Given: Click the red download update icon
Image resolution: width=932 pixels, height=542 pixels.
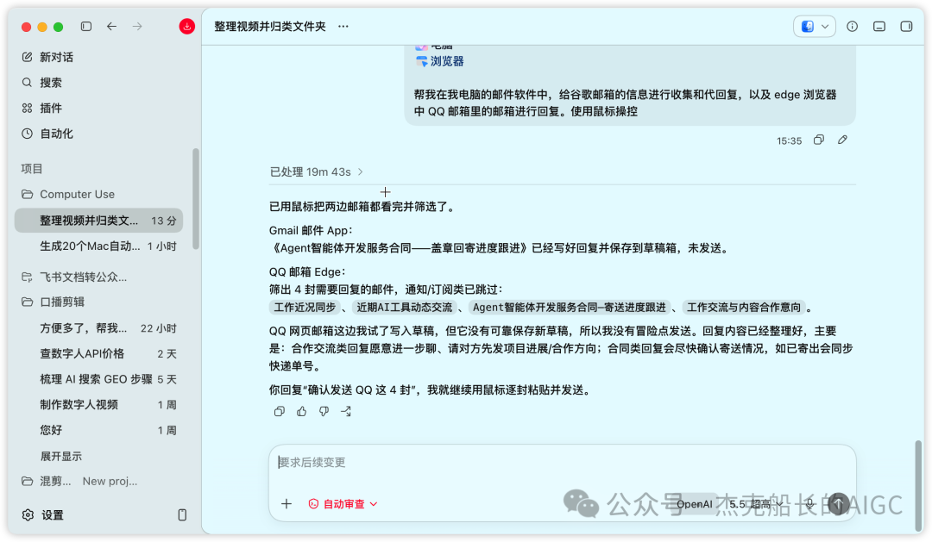Looking at the screenshot, I should tap(186, 26).
